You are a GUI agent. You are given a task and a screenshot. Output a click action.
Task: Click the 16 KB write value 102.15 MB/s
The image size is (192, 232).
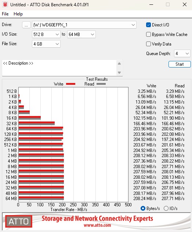(145, 118)
